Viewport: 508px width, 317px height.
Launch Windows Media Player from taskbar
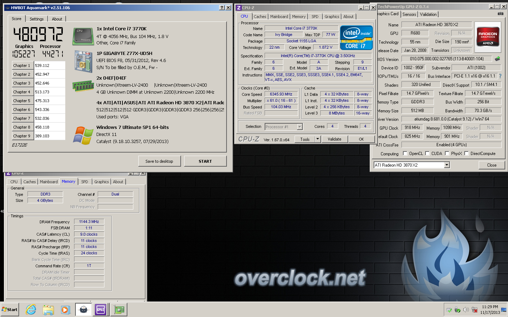(x=65, y=310)
